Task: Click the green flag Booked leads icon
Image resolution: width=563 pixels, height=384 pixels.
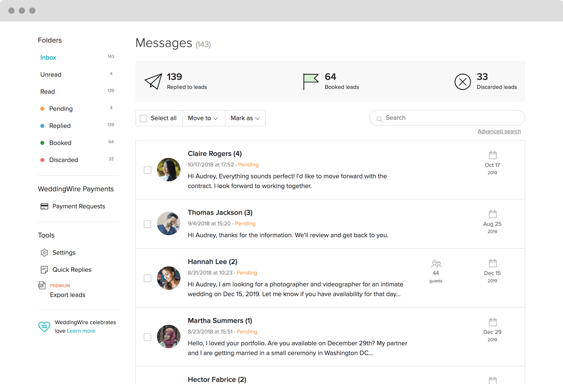Action: [x=311, y=81]
